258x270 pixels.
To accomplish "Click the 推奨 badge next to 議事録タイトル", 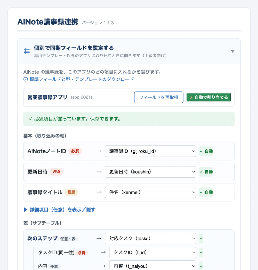I will 71,192.
